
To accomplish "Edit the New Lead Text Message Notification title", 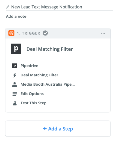I will click(x=47, y=7).
